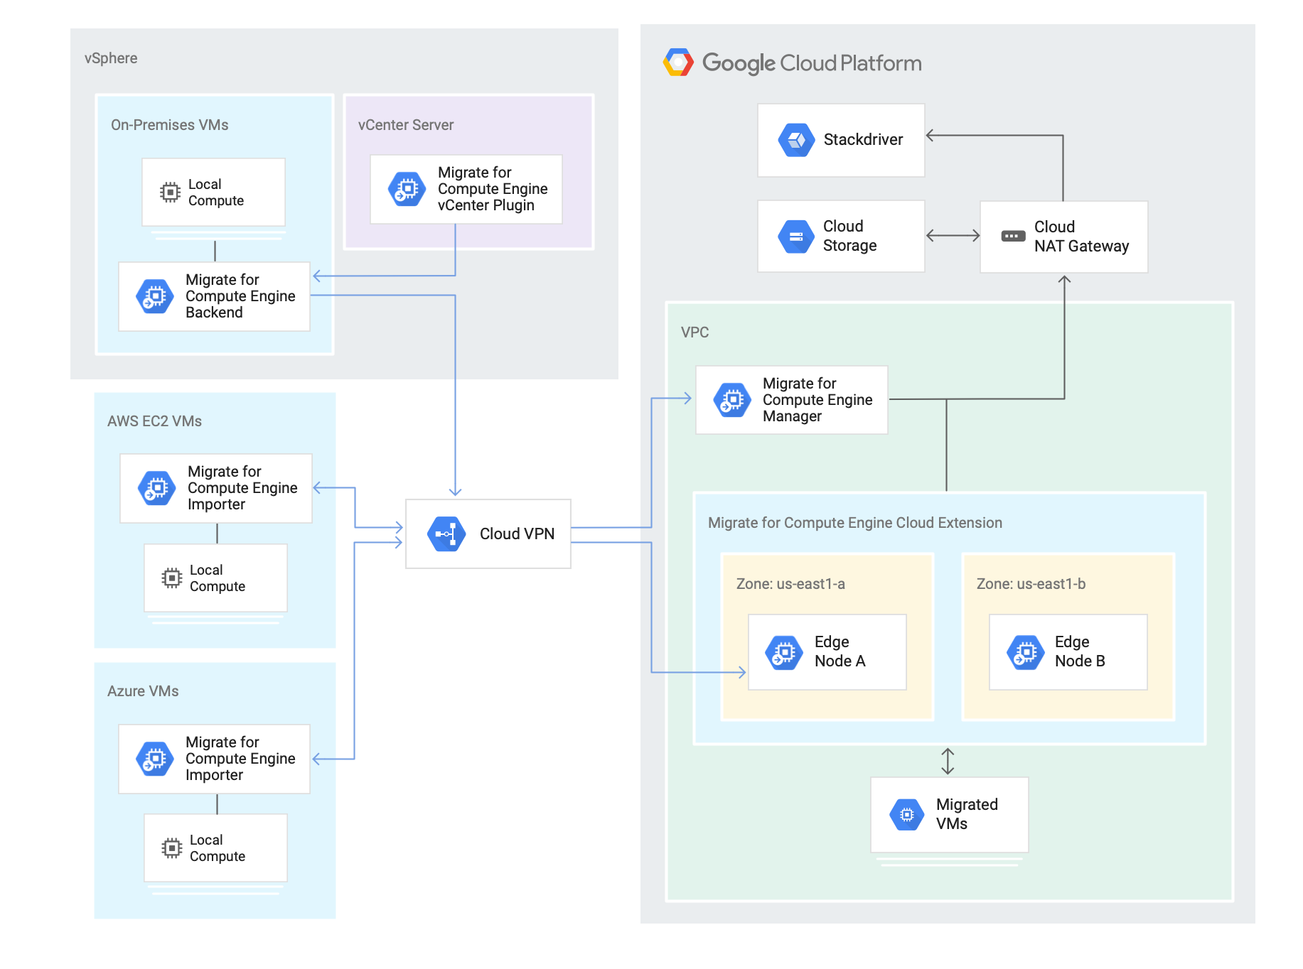This screenshot has width=1303, height=969.
Task: Click the Cloud Storage icon
Action: point(796,237)
